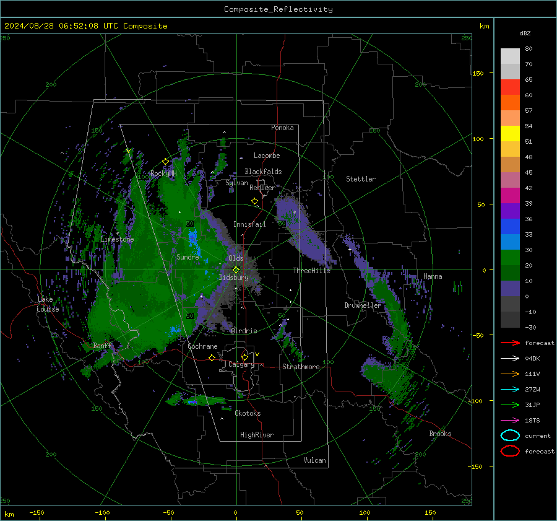557x521 pixels.
Task: Click the Blackfalds town label
Action: click(263, 172)
